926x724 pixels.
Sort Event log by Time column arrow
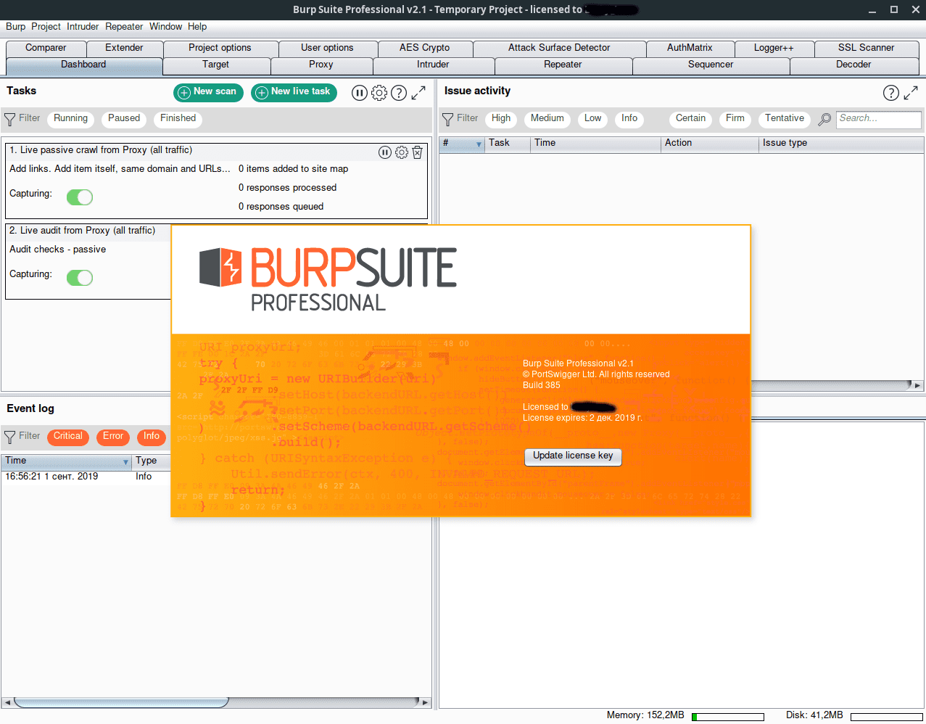pos(126,462)
